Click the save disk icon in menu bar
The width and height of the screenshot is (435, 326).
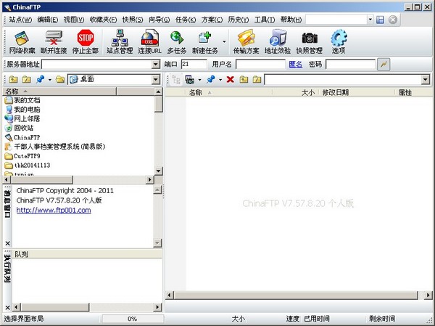[x=380, y=20]
